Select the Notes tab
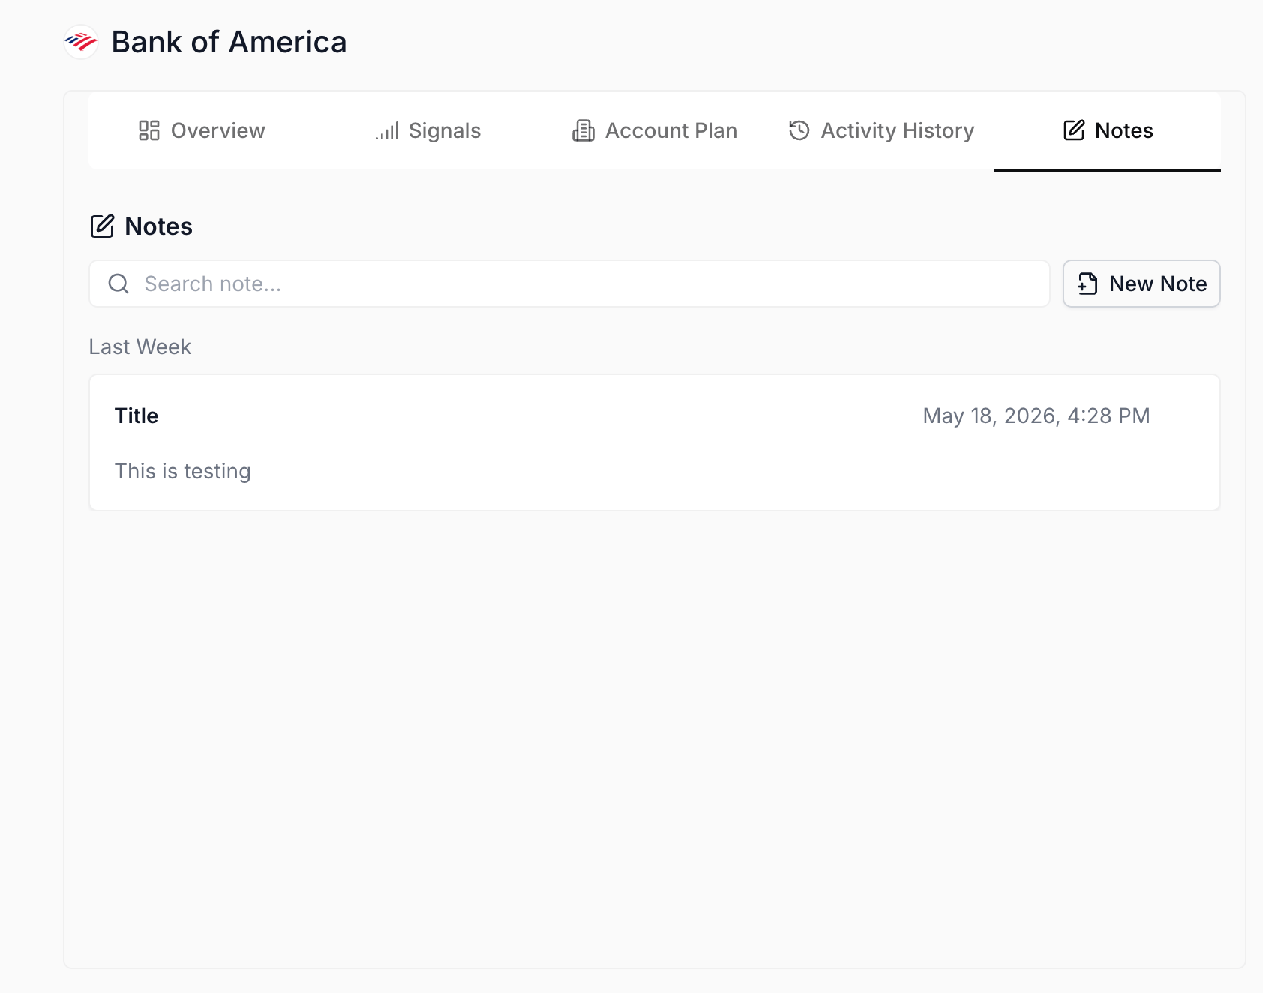This screenshot has height=993, width=1263. (1108, 130)
